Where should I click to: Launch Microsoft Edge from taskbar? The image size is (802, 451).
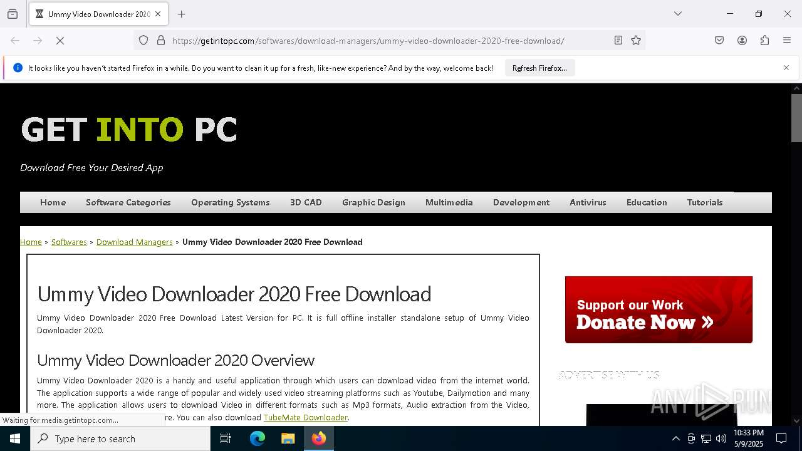pos(258,438)
